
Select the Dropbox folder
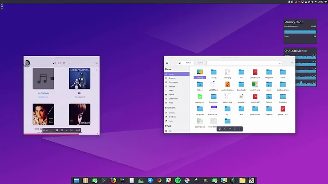(269, 109)
